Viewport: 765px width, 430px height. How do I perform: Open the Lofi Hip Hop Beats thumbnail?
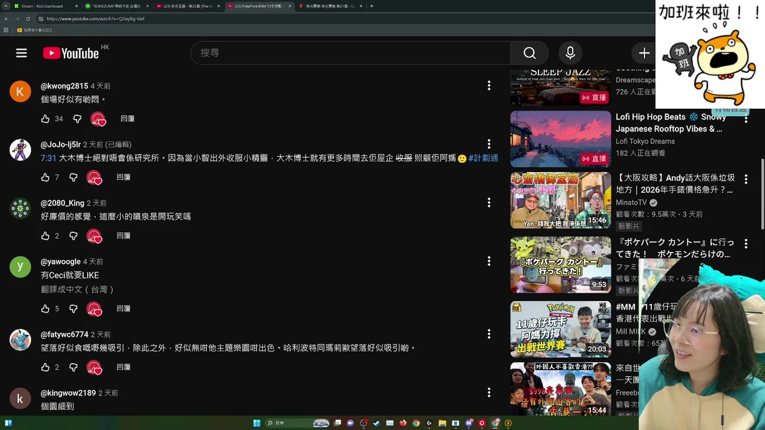(561, 139)
